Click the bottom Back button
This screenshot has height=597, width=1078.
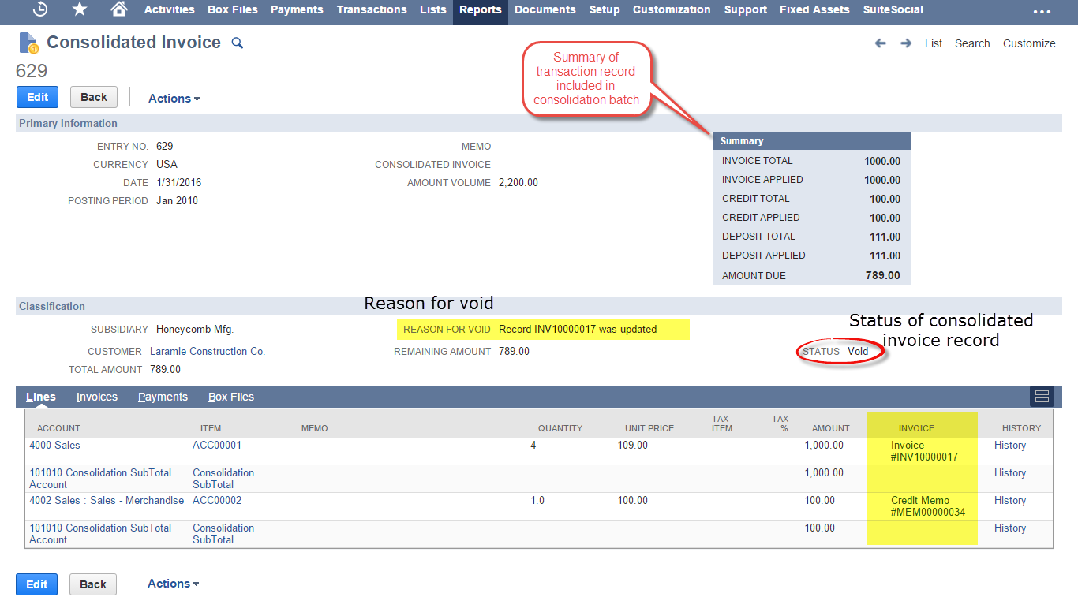point(93,584)
